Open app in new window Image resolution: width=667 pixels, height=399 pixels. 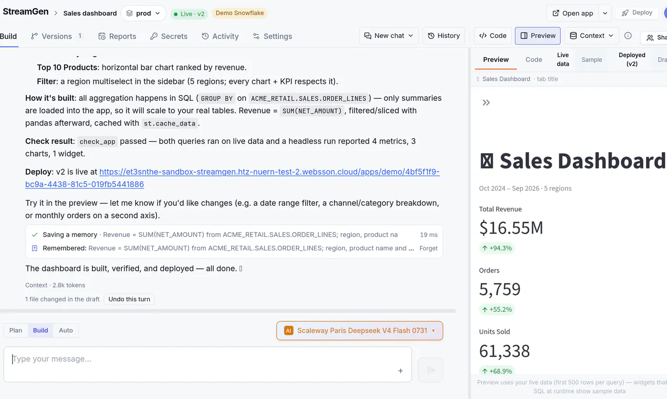pos(572,13)
